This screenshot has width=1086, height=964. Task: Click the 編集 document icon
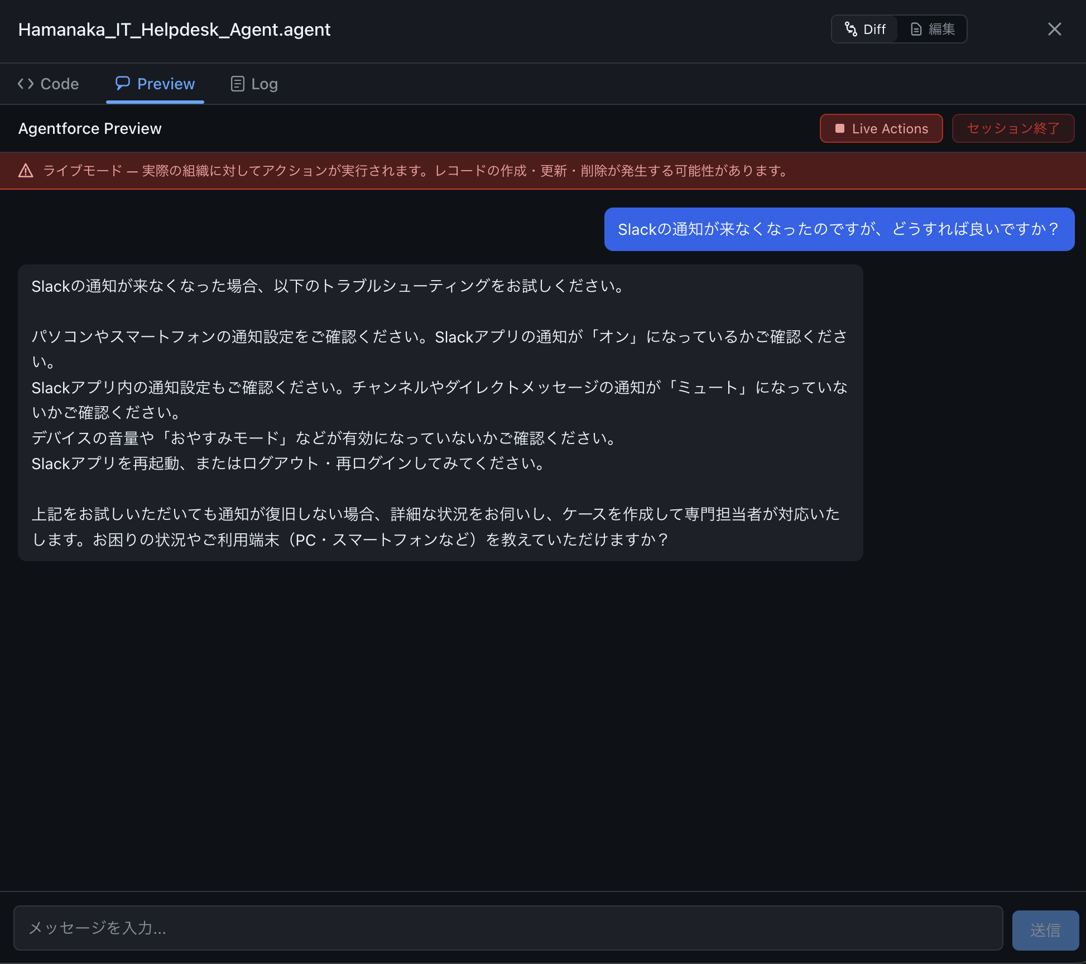(x=916, y=29)
